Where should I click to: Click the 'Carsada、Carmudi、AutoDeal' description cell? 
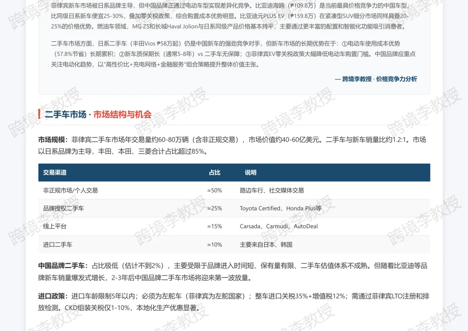coord(279,226)
